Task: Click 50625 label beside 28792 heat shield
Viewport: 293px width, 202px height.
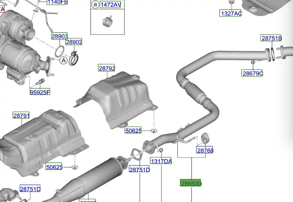Action: coord(134,131)
